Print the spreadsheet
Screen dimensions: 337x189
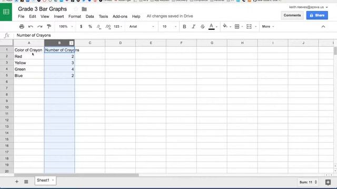coord(22,27)
